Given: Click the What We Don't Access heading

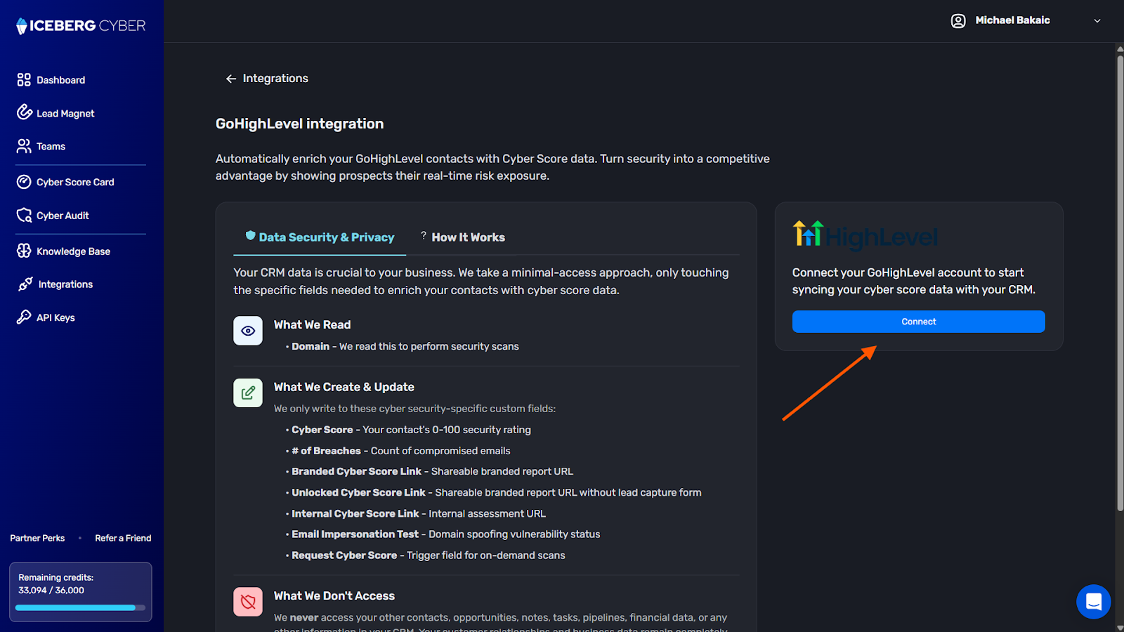Looking at the screenshot, I should point(334,595).
